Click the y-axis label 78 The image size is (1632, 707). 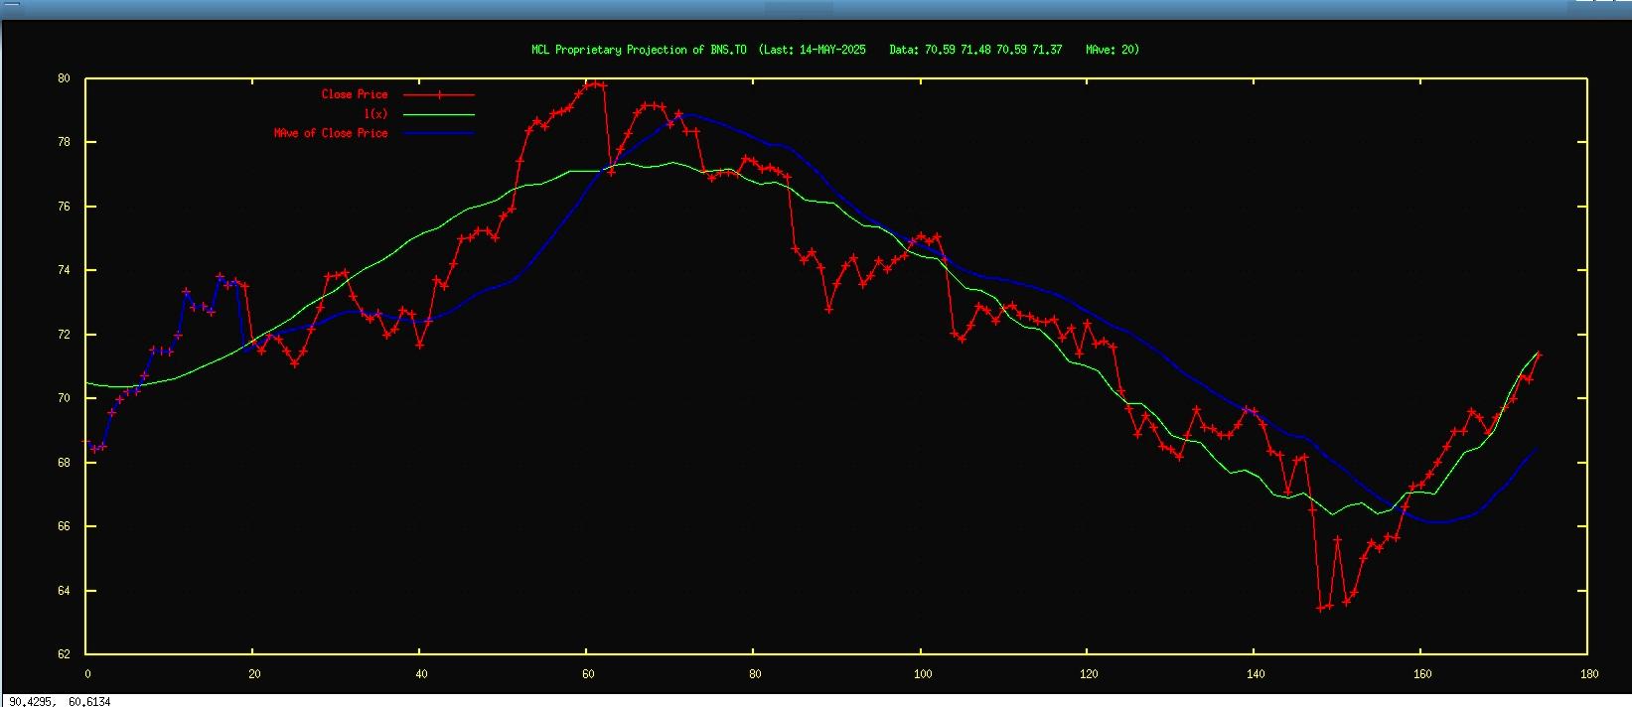coord(65,142)
